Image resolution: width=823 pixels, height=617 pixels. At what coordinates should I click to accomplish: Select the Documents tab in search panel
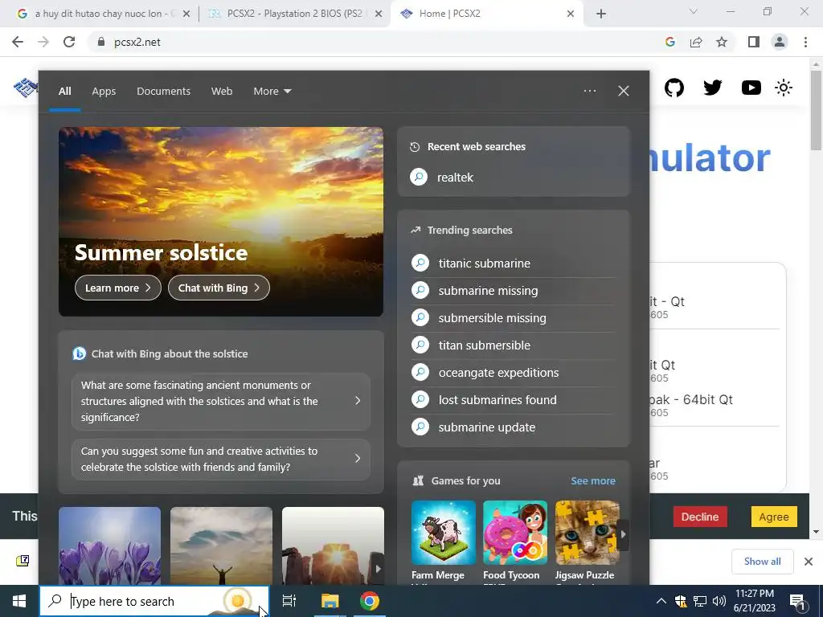[x=163, y=92]
